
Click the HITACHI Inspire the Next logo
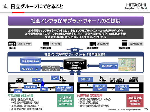pyautogui.click(x=136, y=7)
